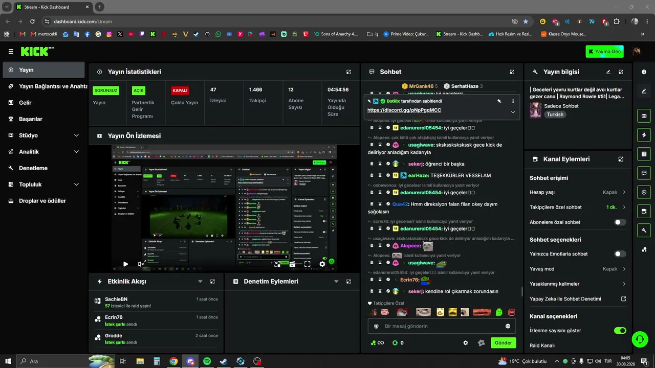Screen dimensions: 655x368
Task: Timeout earHaze with the hourglass icon
Action: [380, 175]
